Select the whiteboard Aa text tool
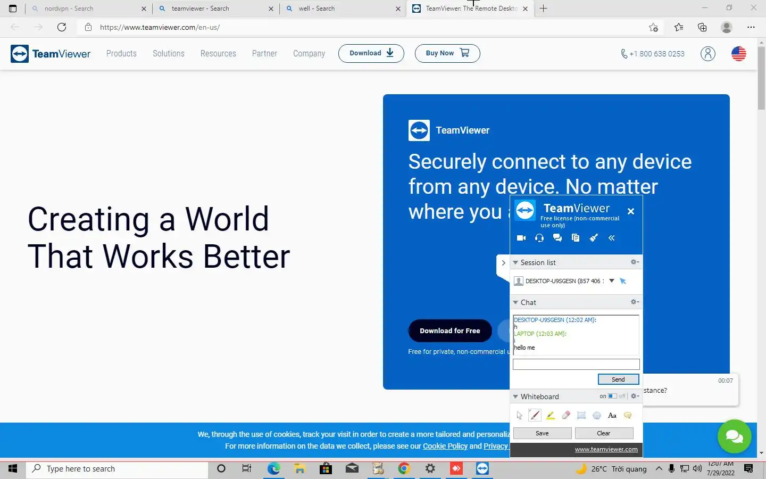Image resolution: width=766 pixels, height=479 pixels. pos(612,415)
